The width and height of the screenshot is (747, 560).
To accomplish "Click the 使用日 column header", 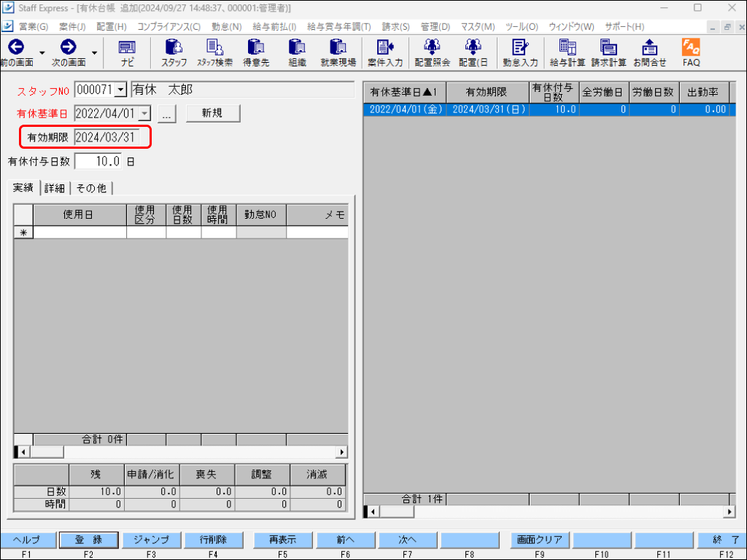I will point(80,215).
